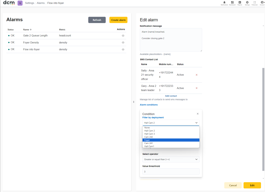Open the Account menu icon
265x192 pixels.
(x=262, y=3)
